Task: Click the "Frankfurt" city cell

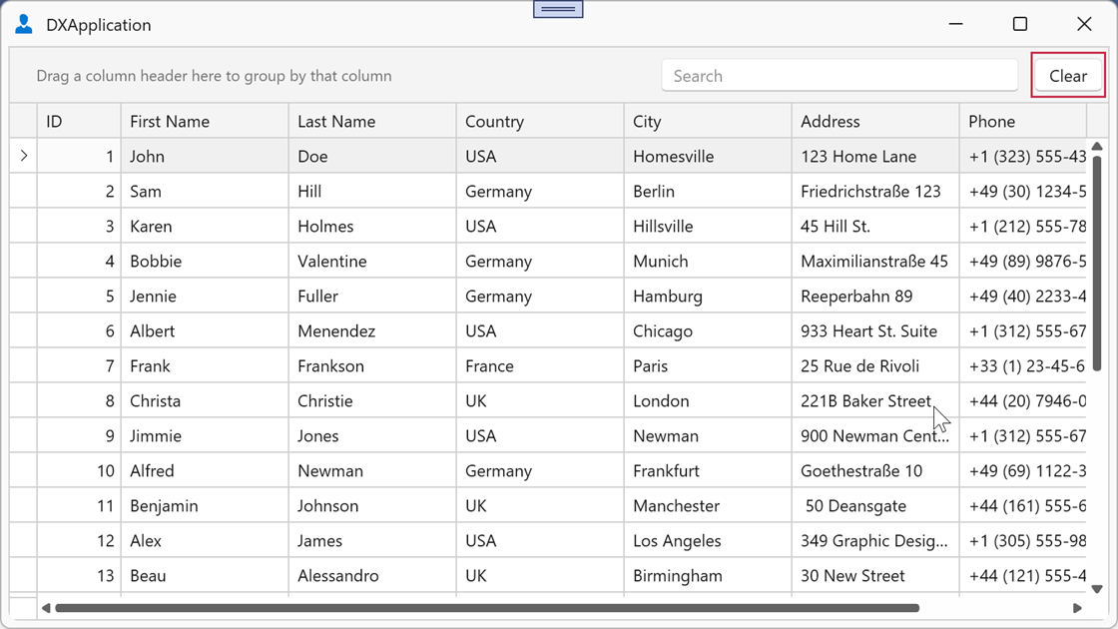Action: [708, 470]
